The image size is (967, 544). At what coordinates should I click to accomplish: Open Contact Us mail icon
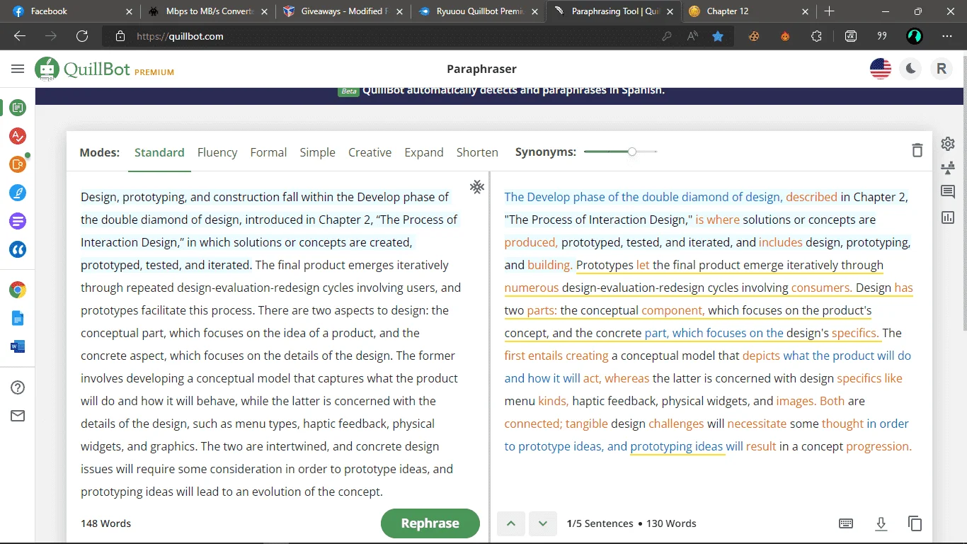[x=18, y=416]
